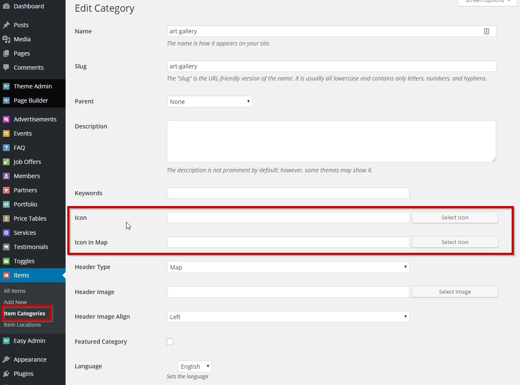Open the Header Type dropdown
The height and width of the screenshot is (385, 520).
pyautogui.click(x=288, y=267)
